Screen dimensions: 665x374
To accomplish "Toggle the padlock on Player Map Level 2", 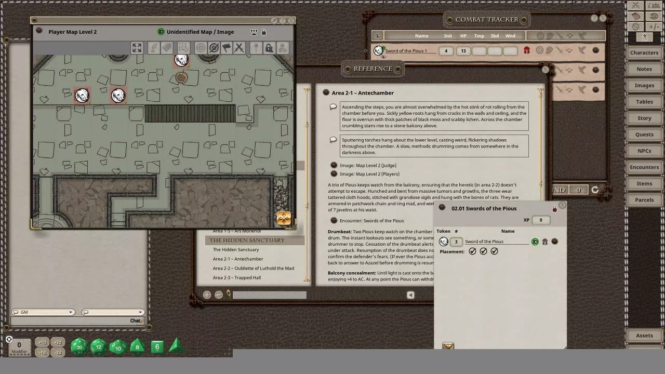I will [x=264, y=32].
